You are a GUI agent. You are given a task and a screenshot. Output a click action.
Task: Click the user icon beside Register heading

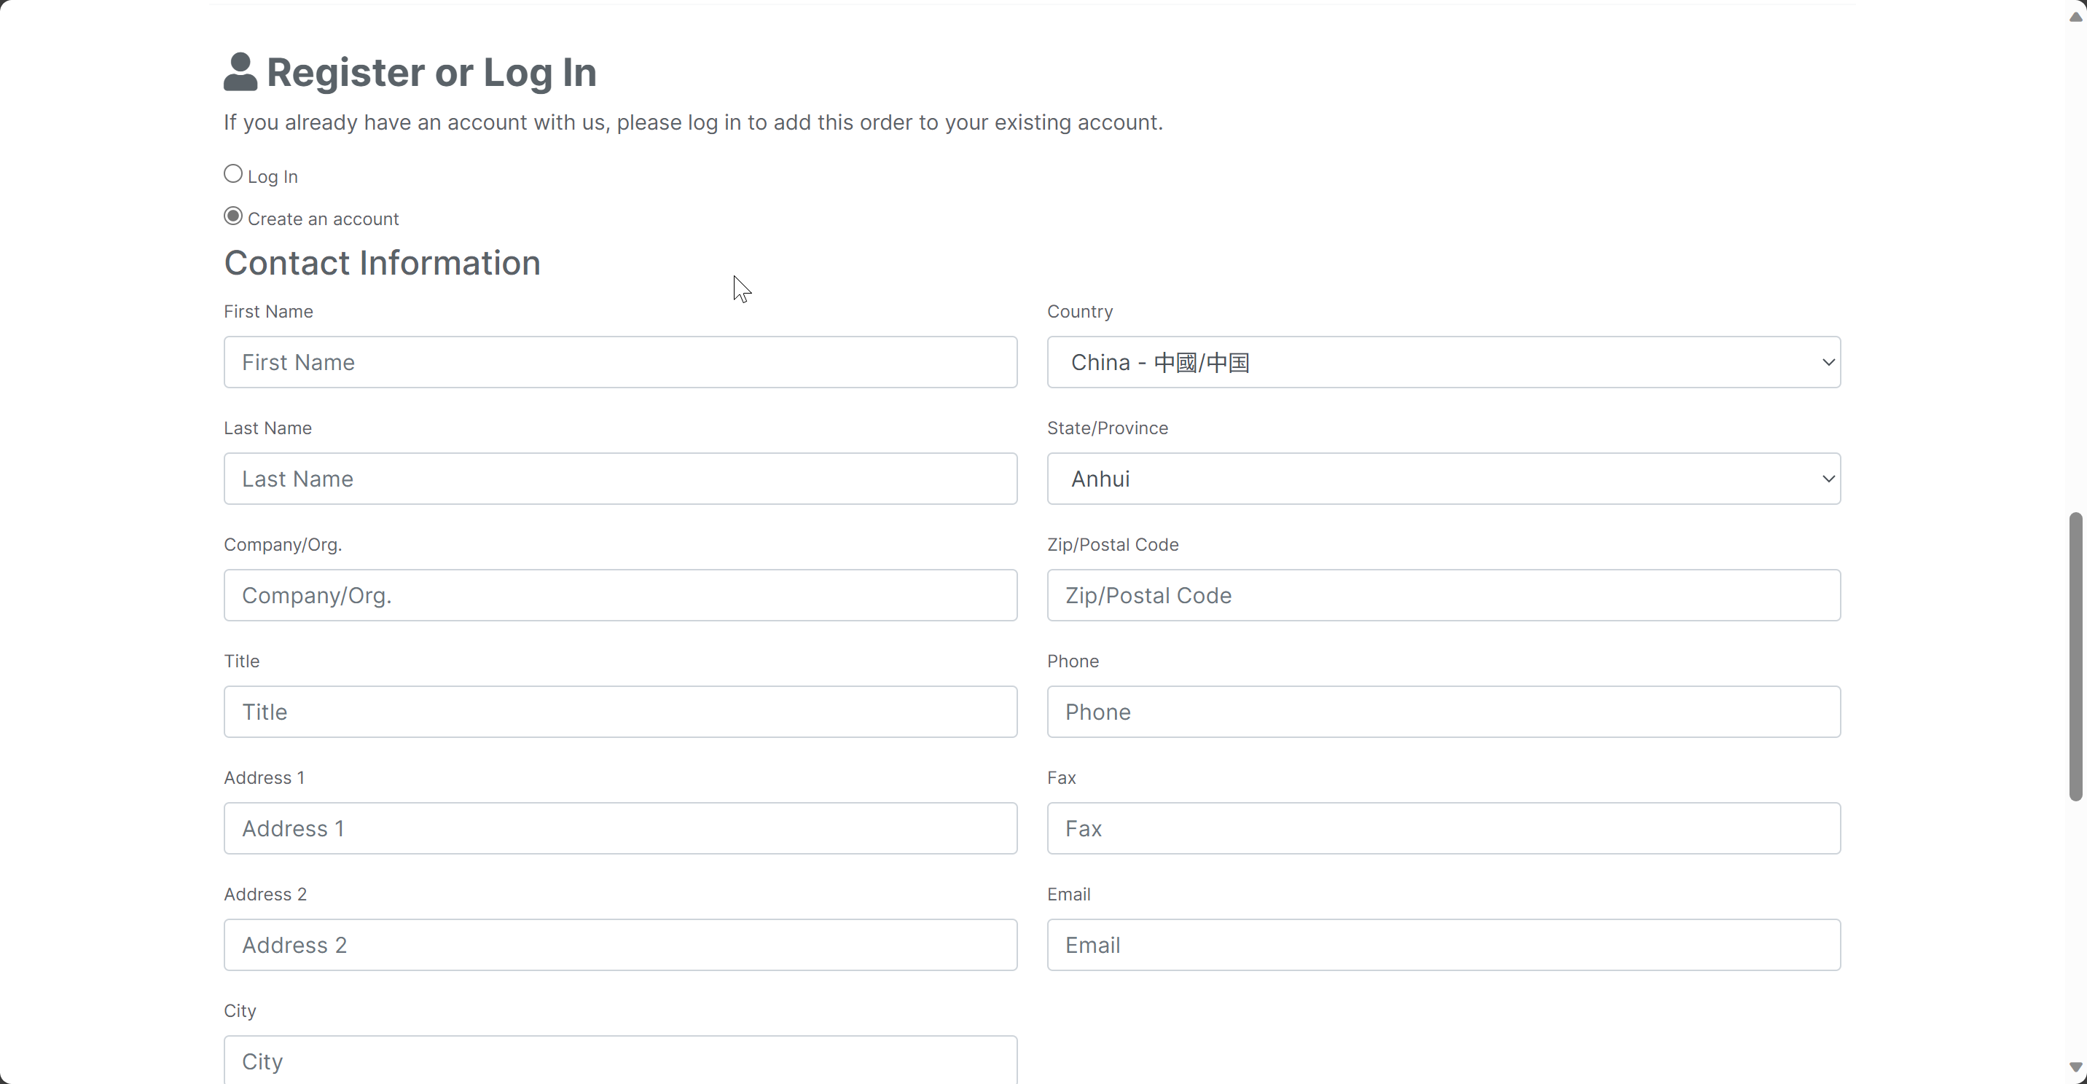240,72
